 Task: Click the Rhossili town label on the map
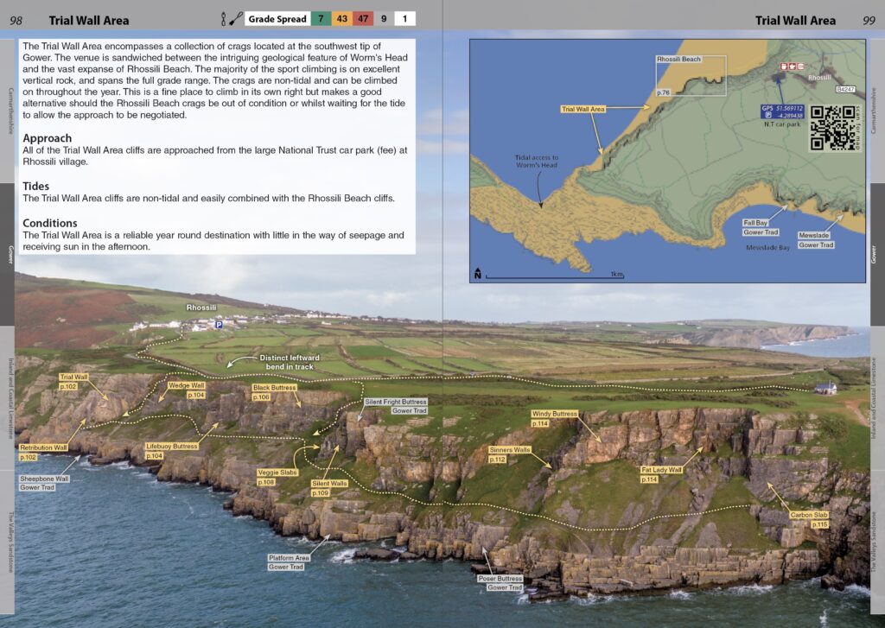[x=819, y=77]
